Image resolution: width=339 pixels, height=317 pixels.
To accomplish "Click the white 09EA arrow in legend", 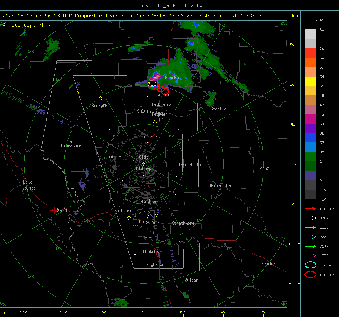I will pos(310,218).
